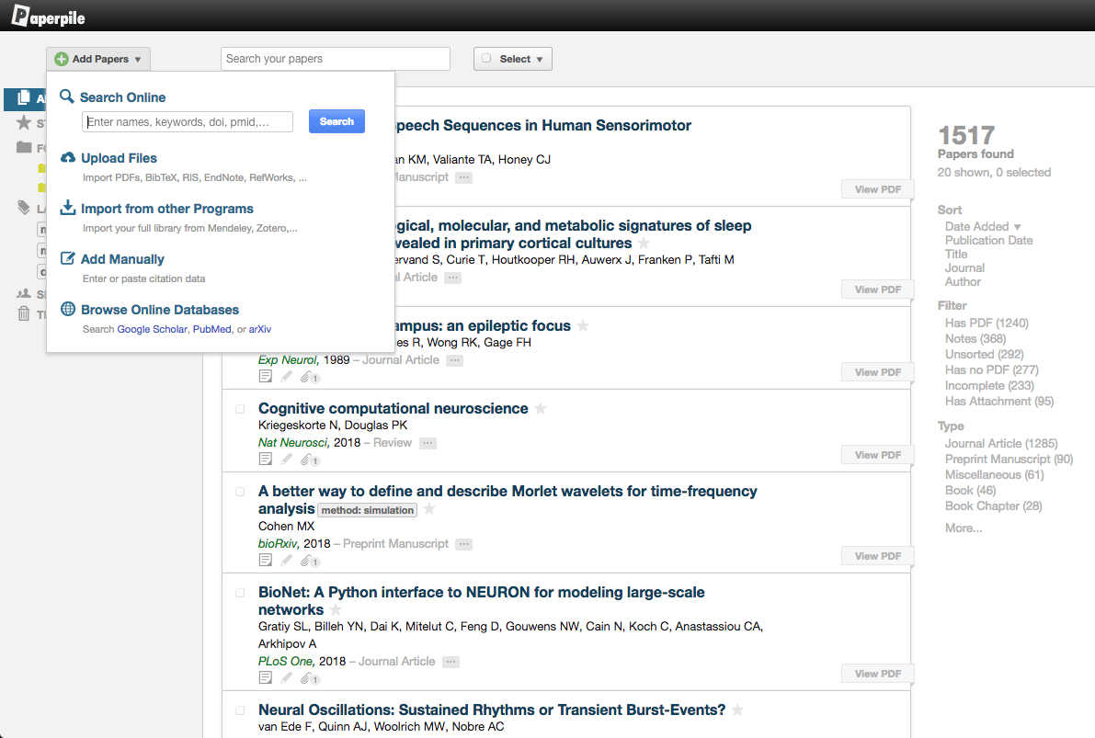This screenshot has height=738, width=1095.
Task: Open the Google Scholar link
Action: 153,329
